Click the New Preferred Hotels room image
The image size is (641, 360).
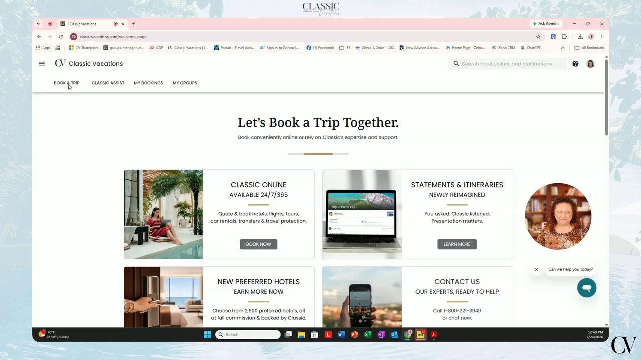click(x=164, y=297)
